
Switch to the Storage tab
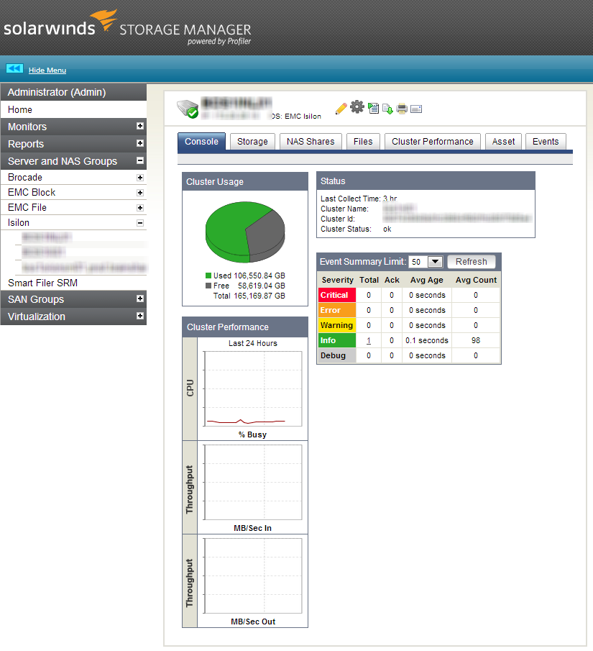coord(252,142)
